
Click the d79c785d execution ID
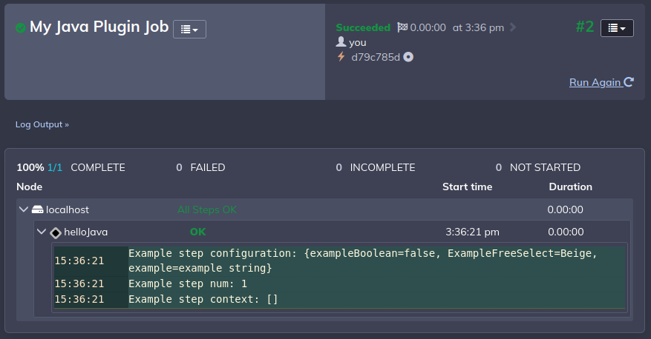376,57
